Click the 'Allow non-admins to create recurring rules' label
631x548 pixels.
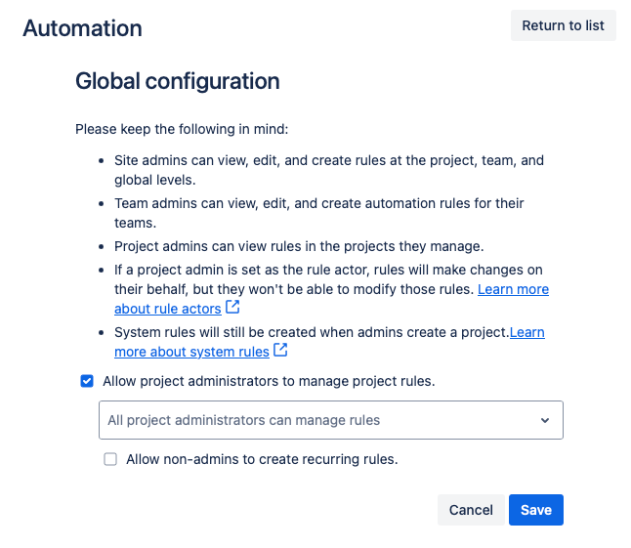[x=262, y=459]
